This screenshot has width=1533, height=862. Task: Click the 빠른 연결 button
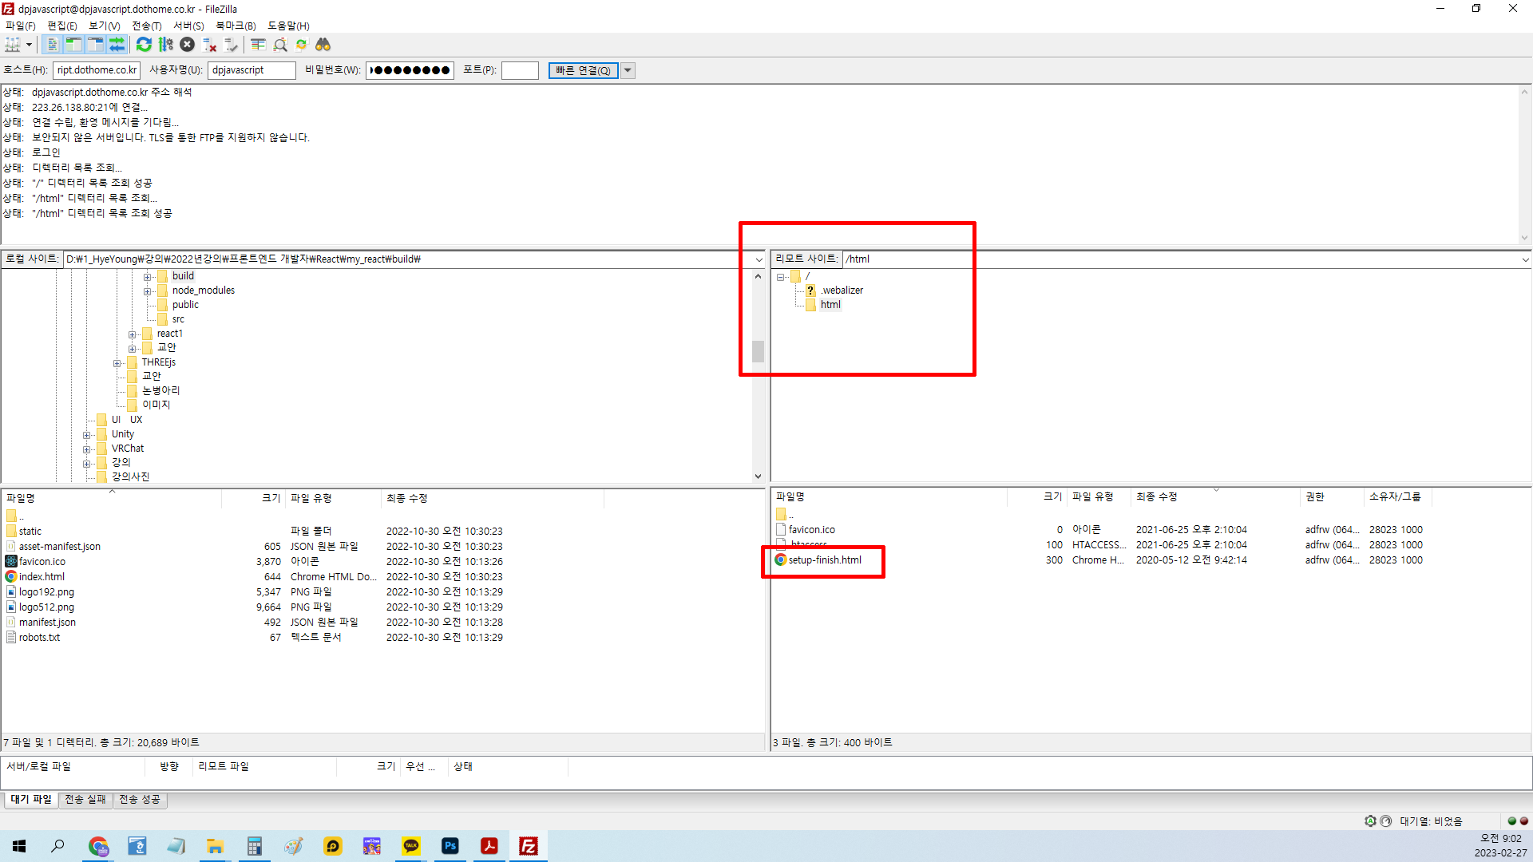point(583,70)
